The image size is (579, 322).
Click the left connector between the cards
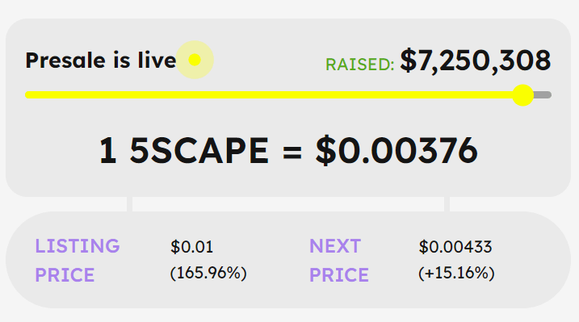click(x=130, y=204)
